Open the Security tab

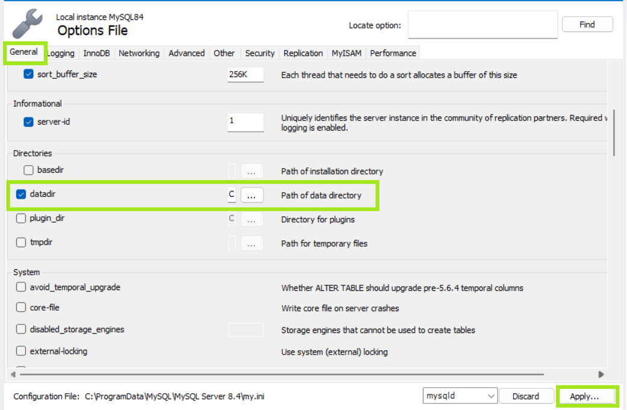coord(260,53)
